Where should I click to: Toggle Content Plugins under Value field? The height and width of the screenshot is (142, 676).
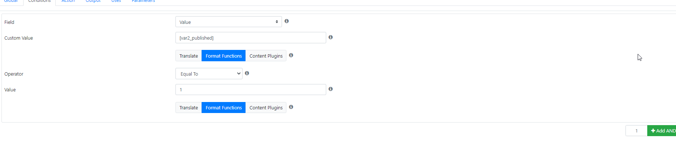click(266, 108)
